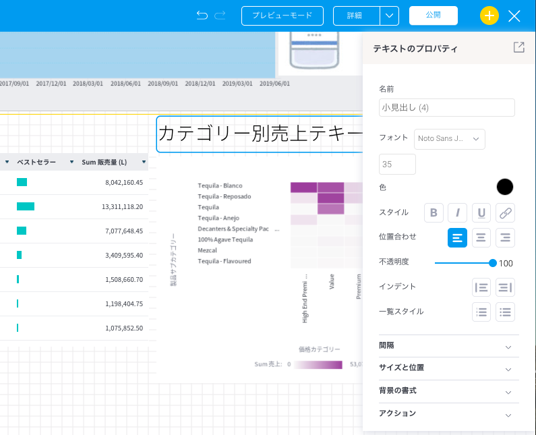Increase indent of the text

[505, 287]
